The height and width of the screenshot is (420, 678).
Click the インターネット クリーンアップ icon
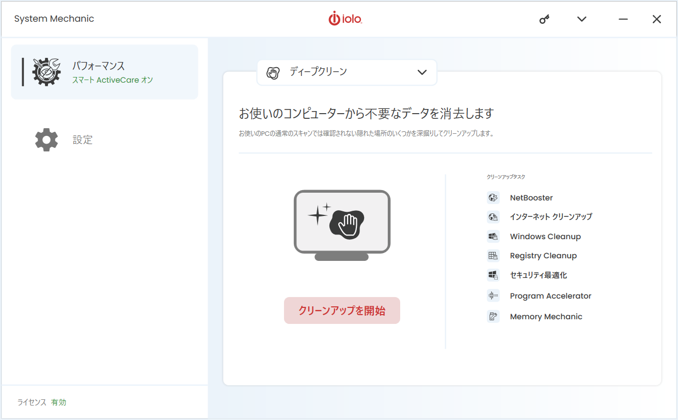click(493, 216)
